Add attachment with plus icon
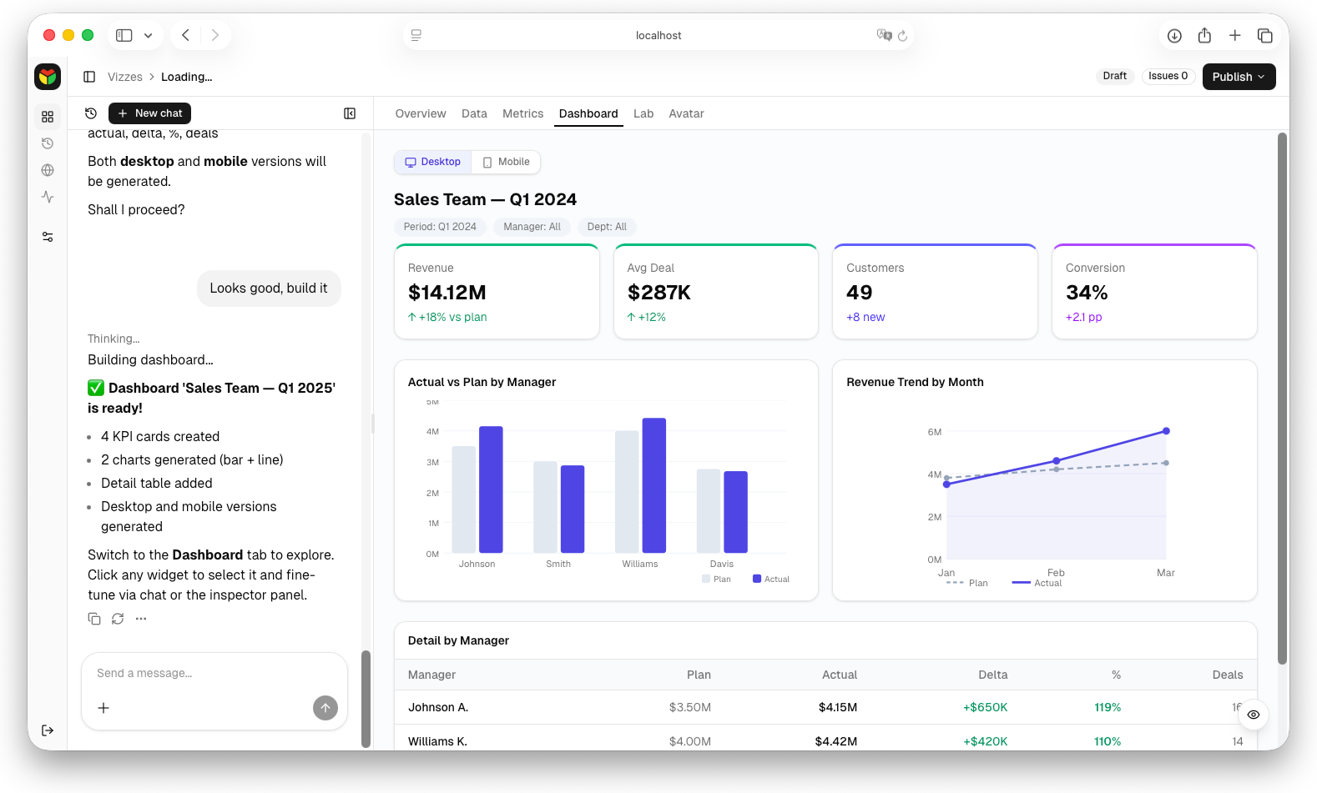This screenshot has height=793, width=1317. (103, 708)
